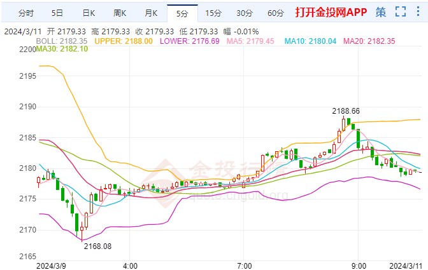Click the 2024/3/9 start date axis label
Viewport: 428px width, 270px height.
51,266
